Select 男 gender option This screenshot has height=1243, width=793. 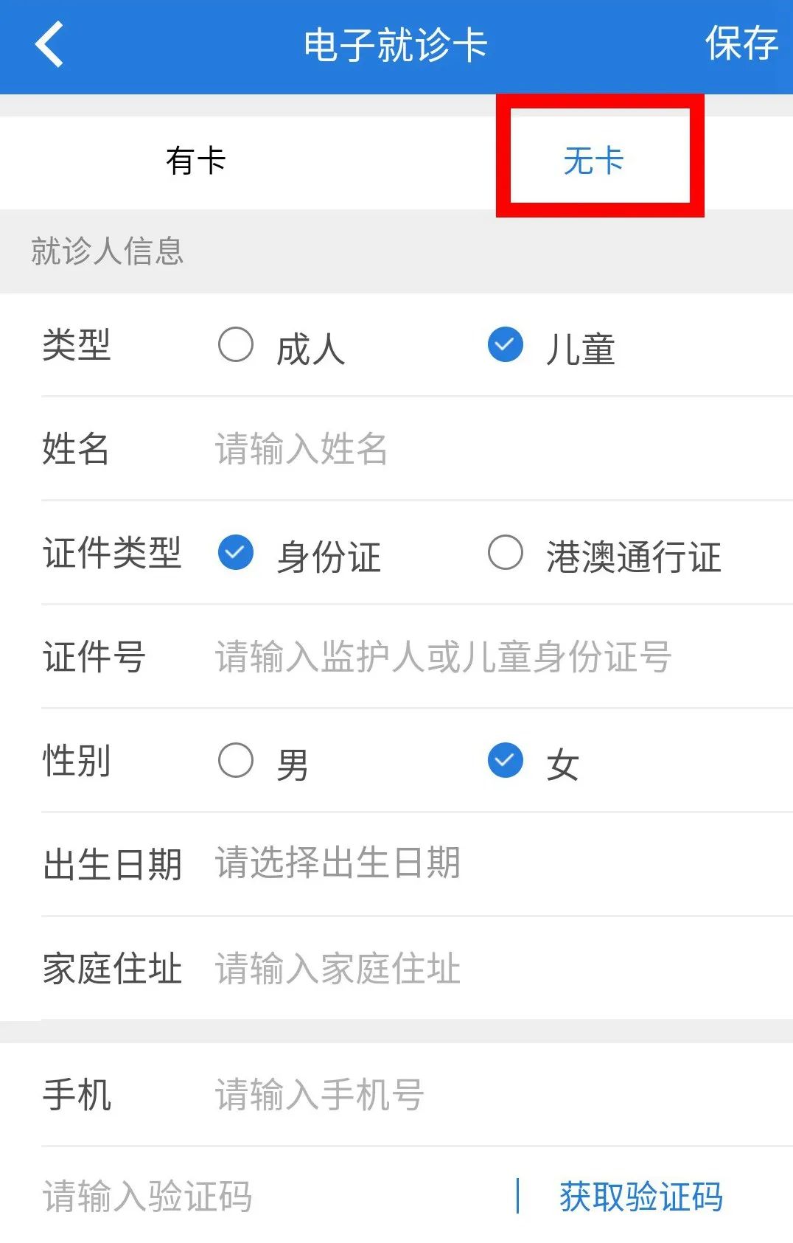point(236,761)
